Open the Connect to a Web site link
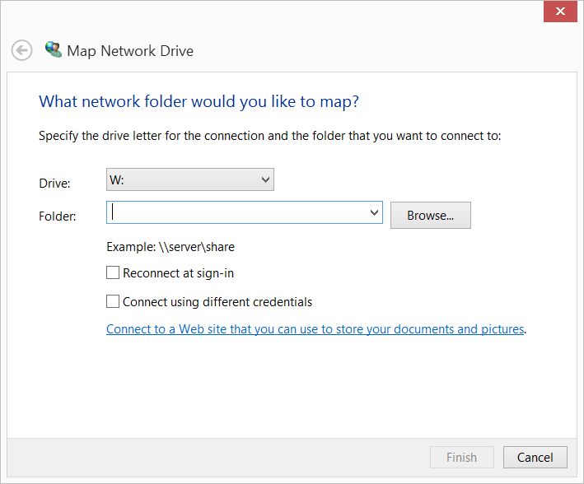This screenshot has width=584, height=484. (315, 329)
